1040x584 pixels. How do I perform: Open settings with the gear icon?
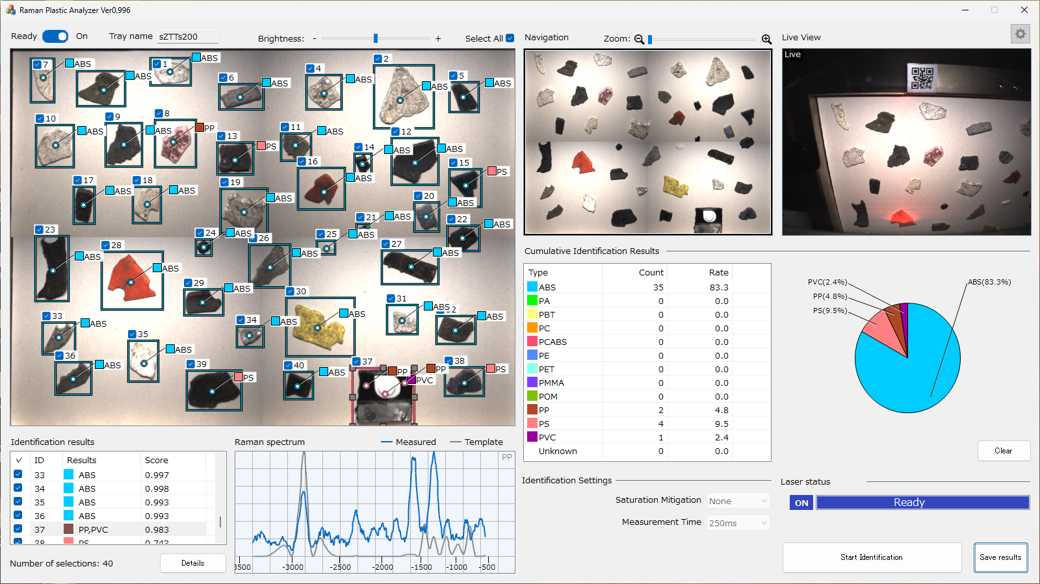tap(1020, 34)
